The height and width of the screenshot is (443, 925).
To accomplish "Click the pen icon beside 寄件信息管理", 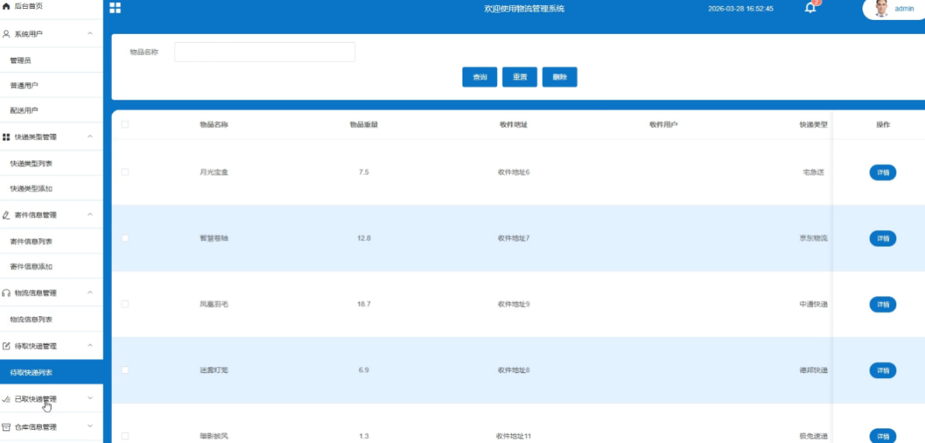I will click(x=7, y=215).
